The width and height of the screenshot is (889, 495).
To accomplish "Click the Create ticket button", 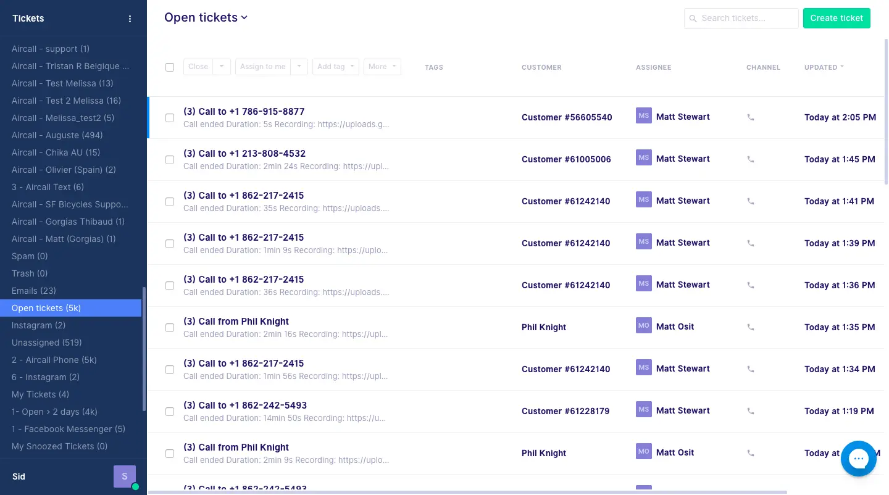I will [837, 18].
